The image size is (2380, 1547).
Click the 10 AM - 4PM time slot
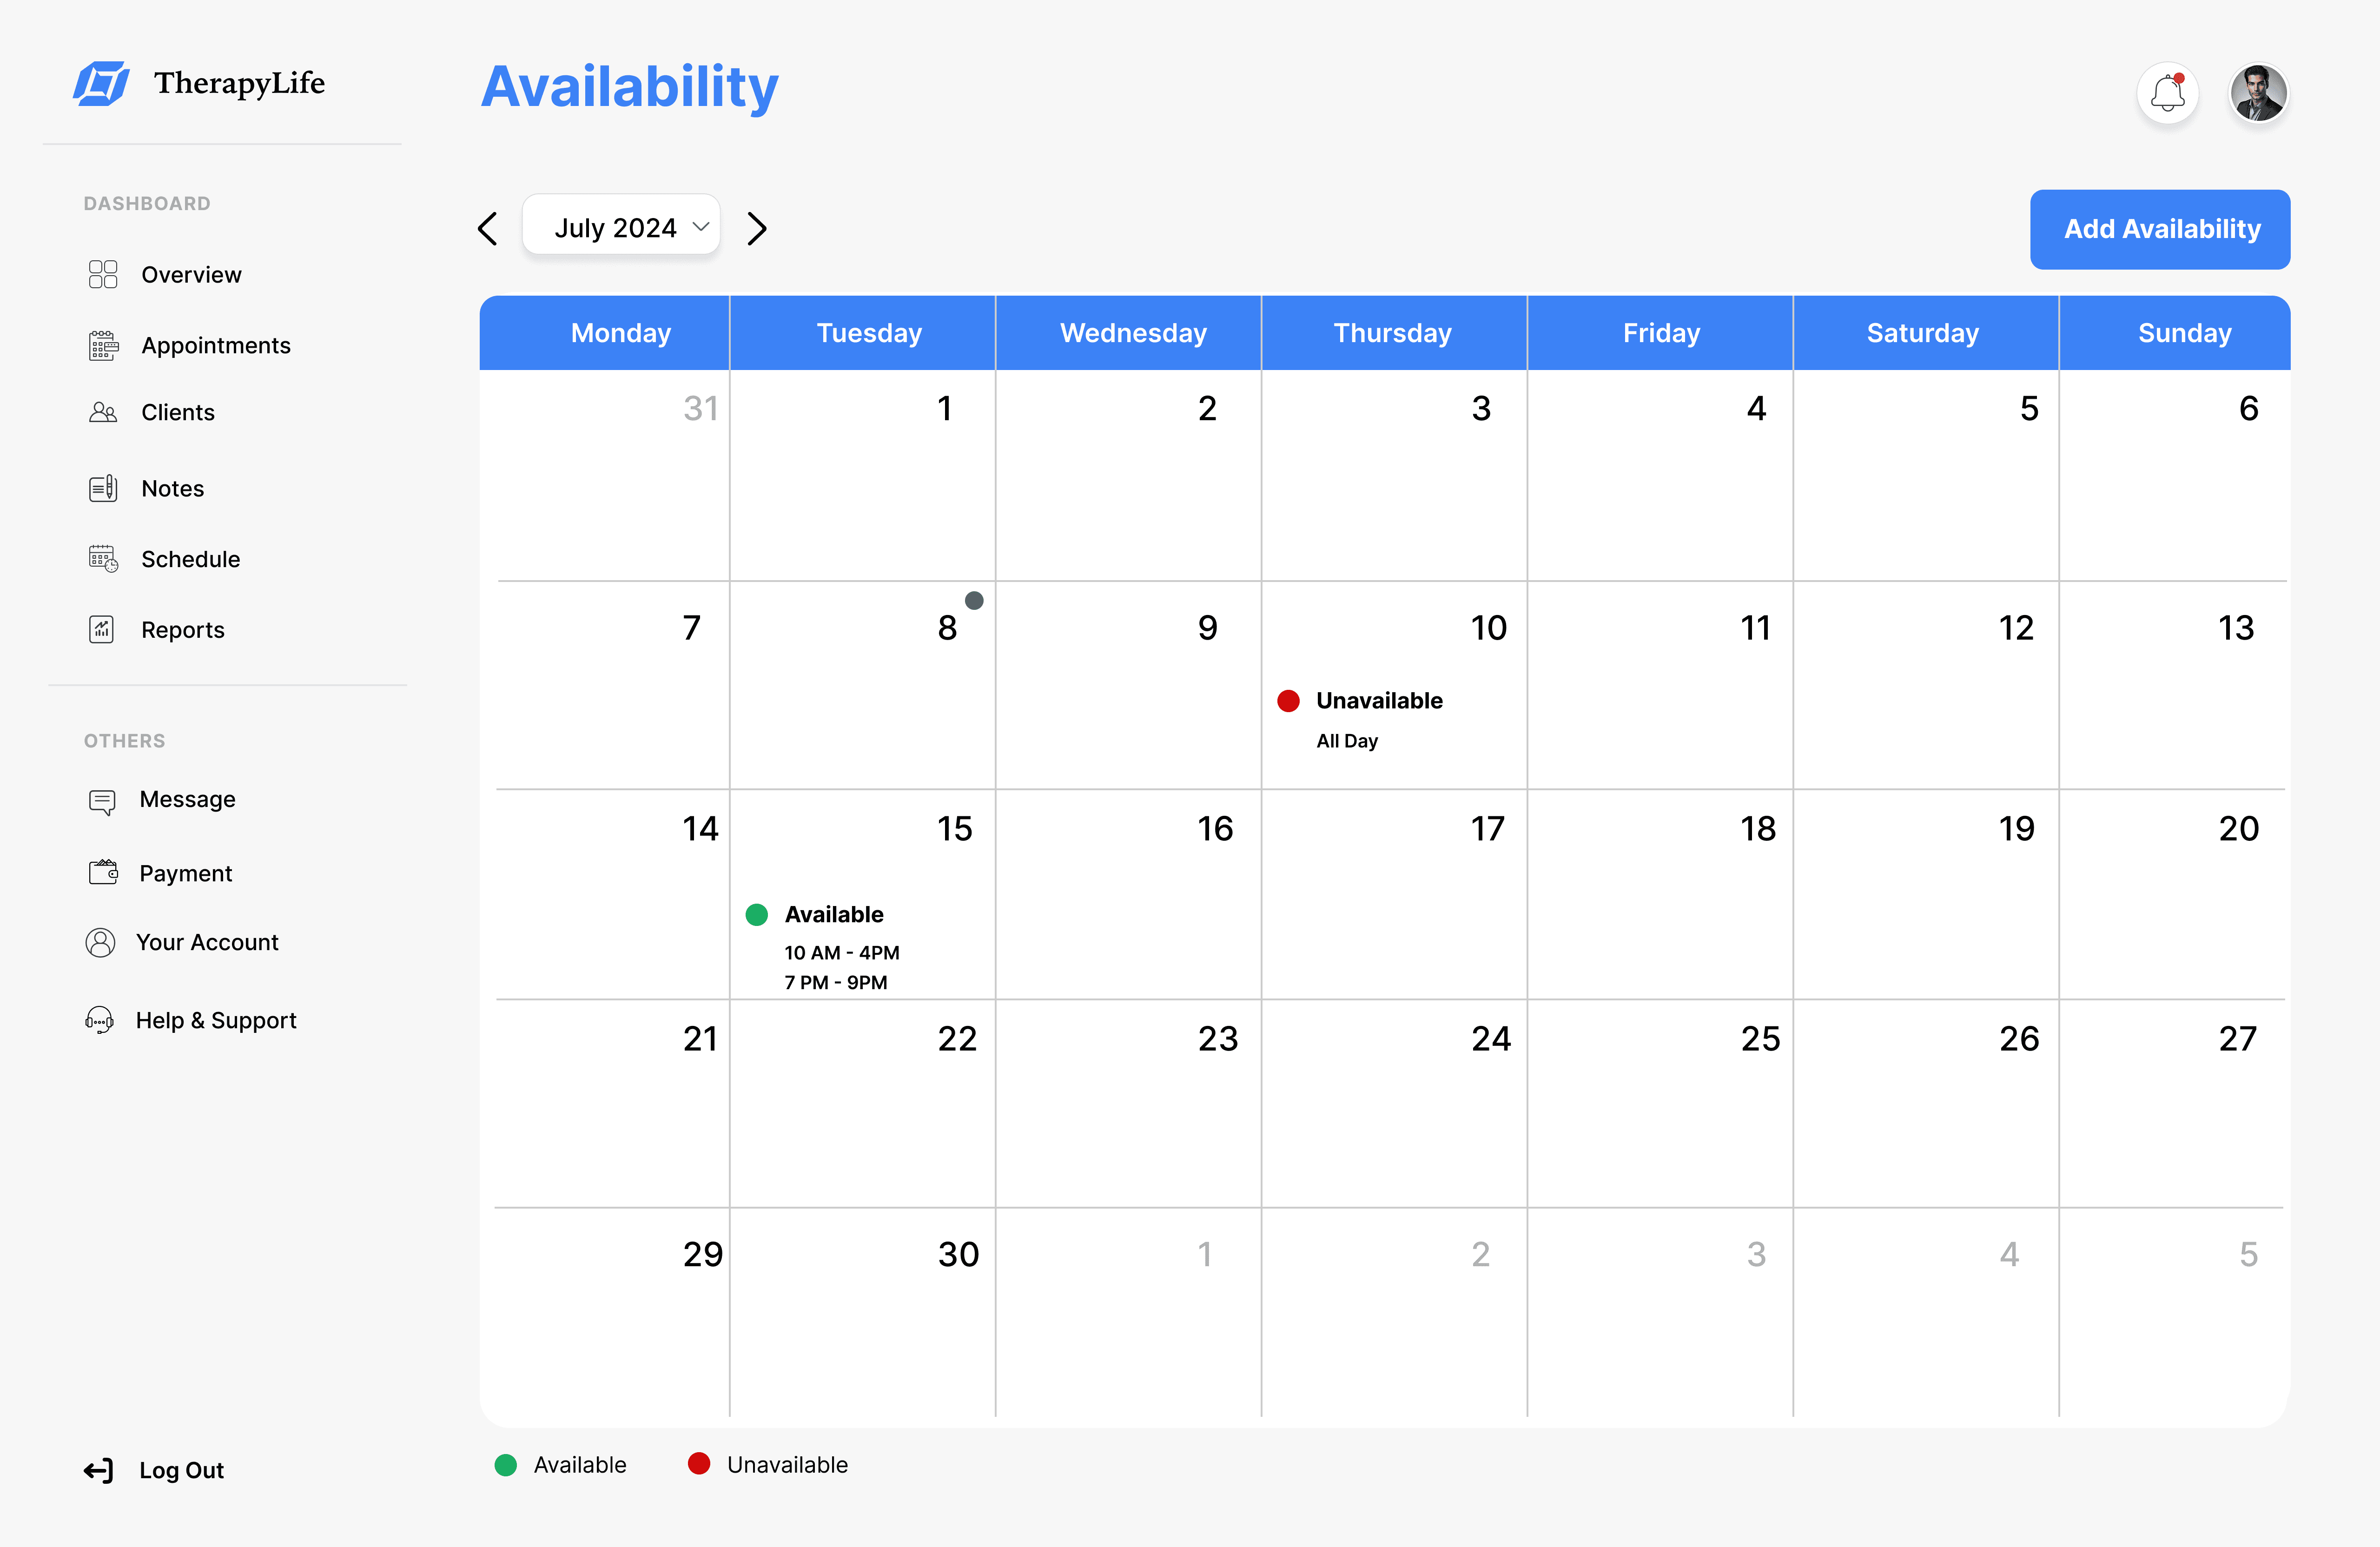842,952
